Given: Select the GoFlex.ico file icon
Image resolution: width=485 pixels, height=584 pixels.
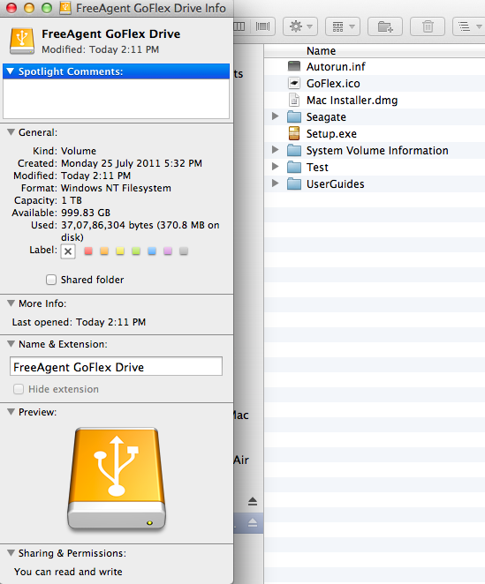Looking at the screenshot, I should pos(294,84).
